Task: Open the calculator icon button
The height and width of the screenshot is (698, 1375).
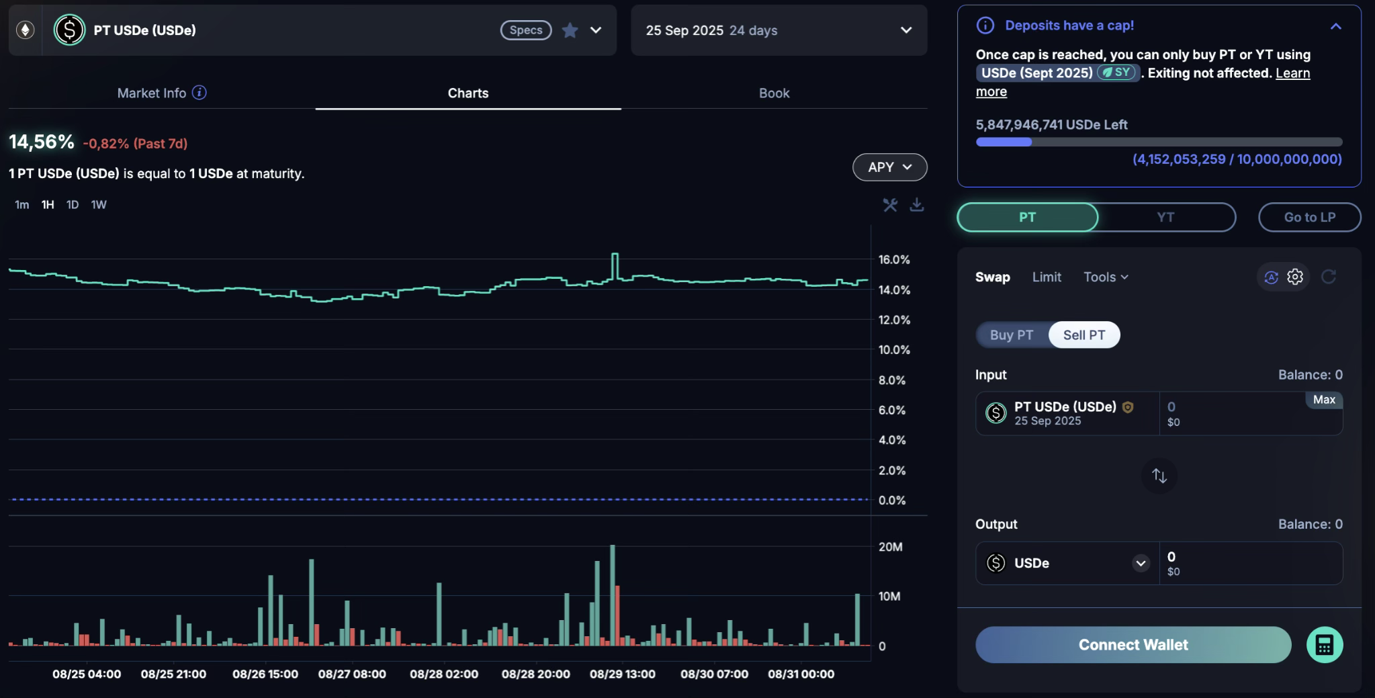Action: click(x=1324, y=645)
